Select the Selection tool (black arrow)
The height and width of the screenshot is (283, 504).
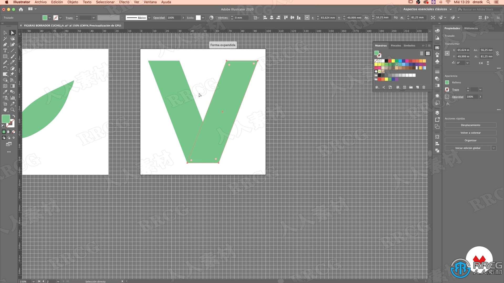point(5,33)
